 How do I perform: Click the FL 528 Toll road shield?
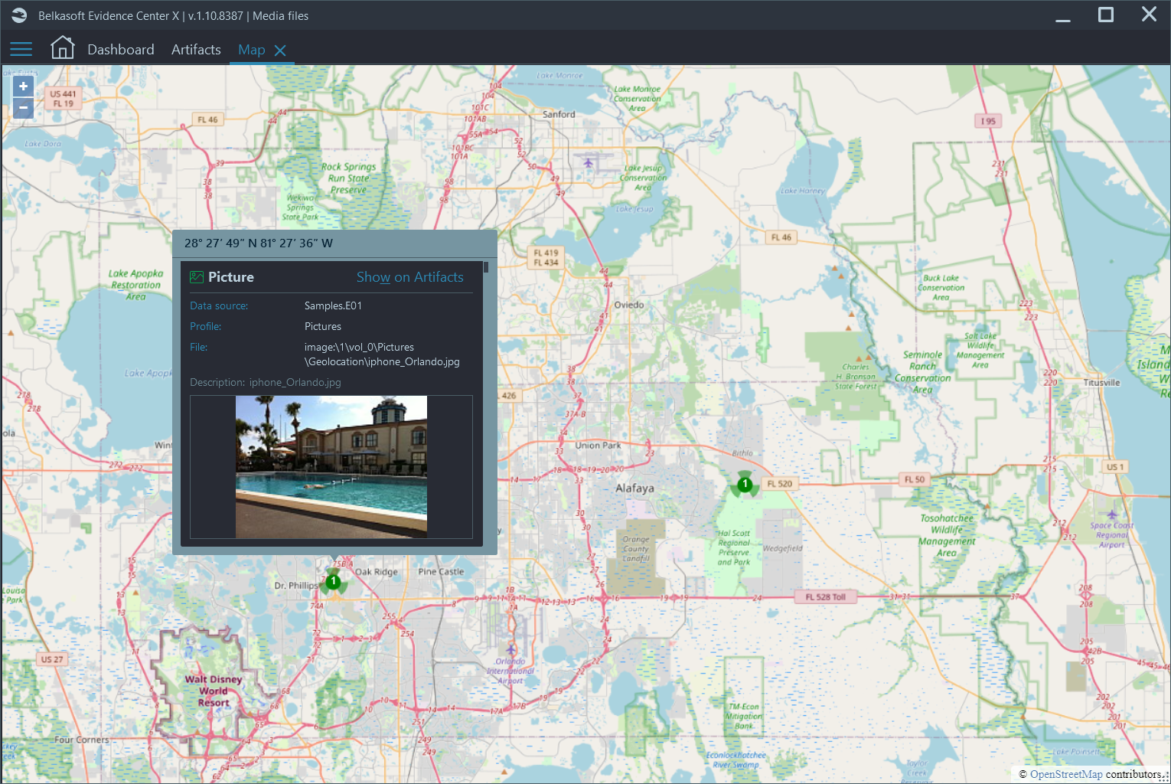click(825, 597)
